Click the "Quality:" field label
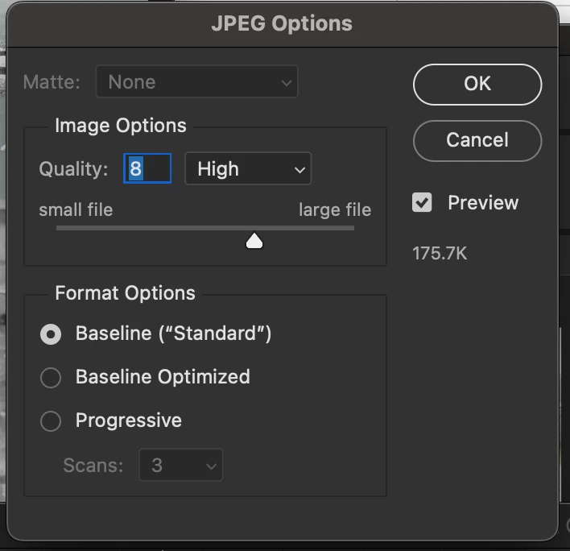Image resolution: width=570 pixels, height=551 pixels. (x=73, y=169)
